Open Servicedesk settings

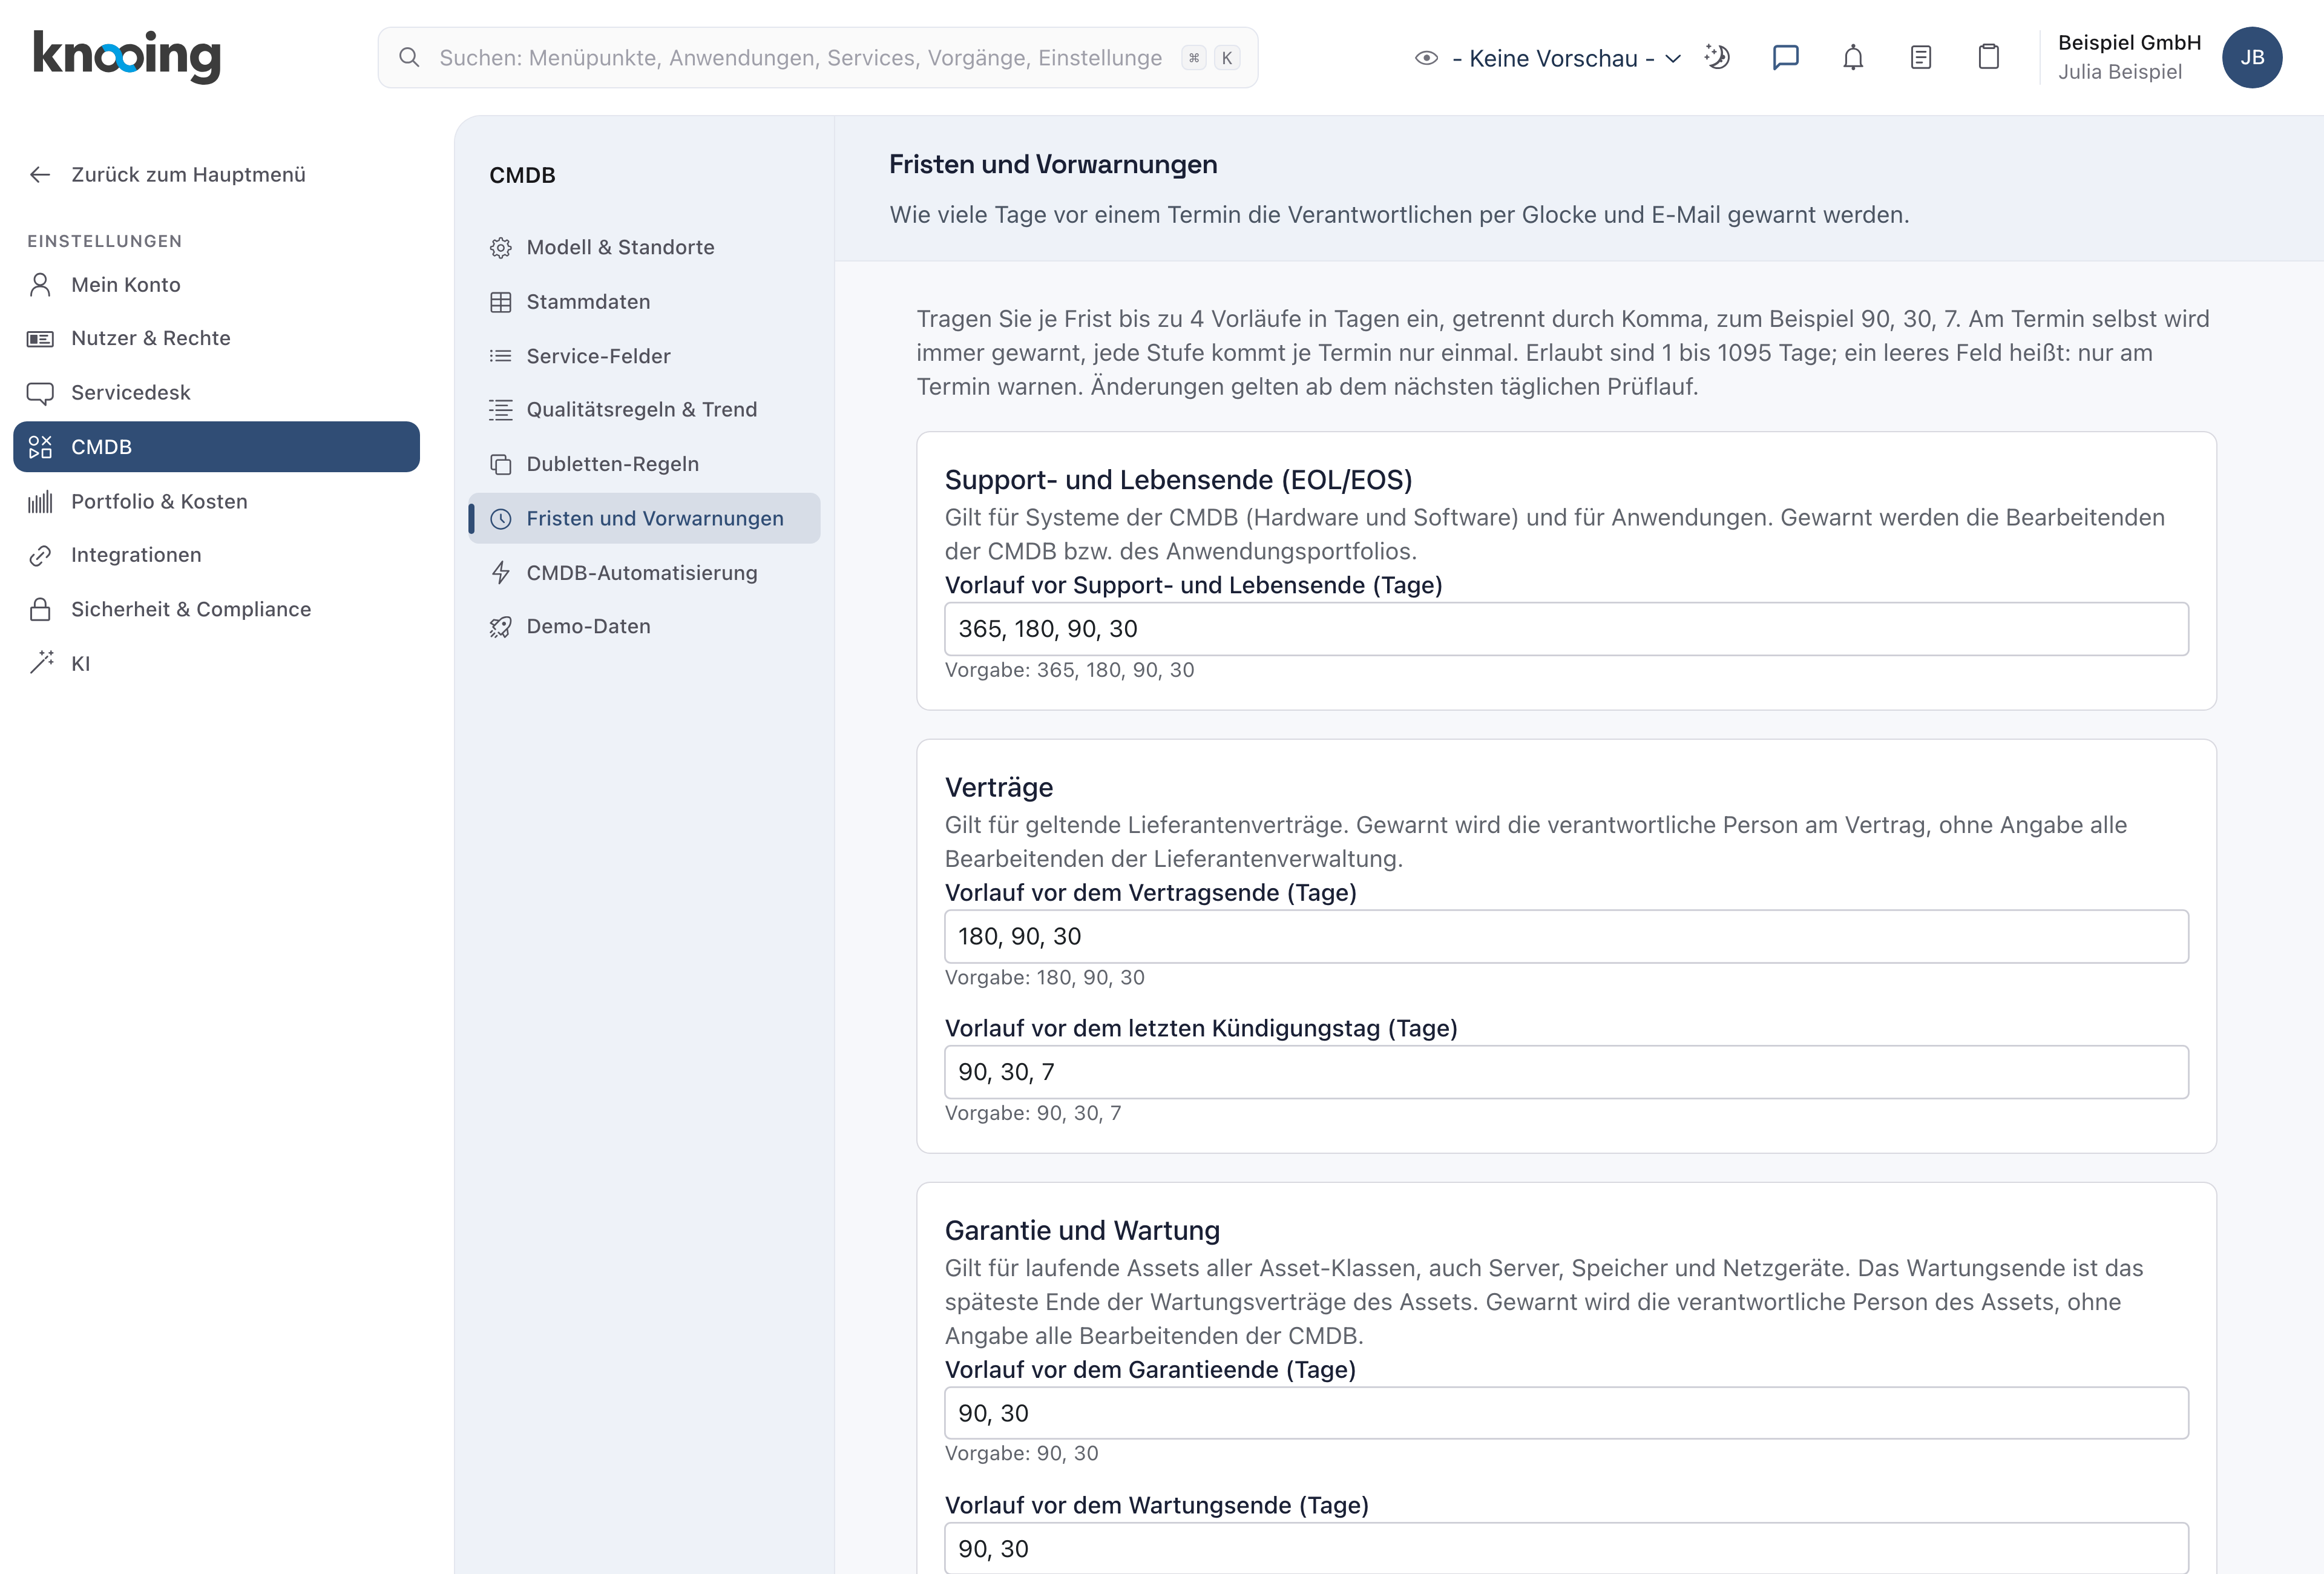[216, 392]
